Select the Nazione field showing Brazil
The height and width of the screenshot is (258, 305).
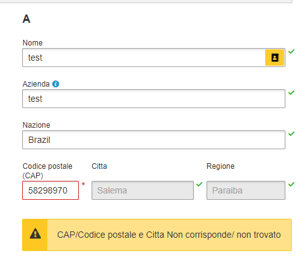(153, 140)
